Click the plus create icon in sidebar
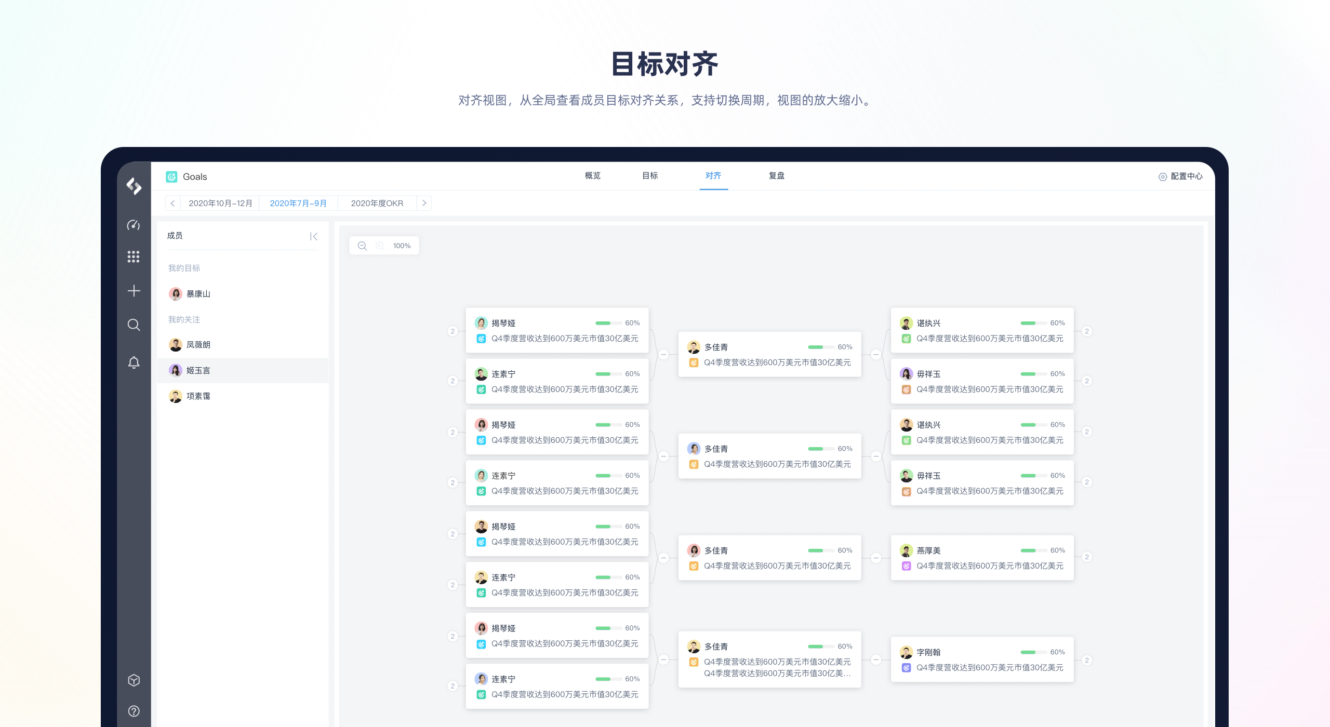Image resolution: width=1330 pixels, height=727 pixels. click(x=134, y=291)
